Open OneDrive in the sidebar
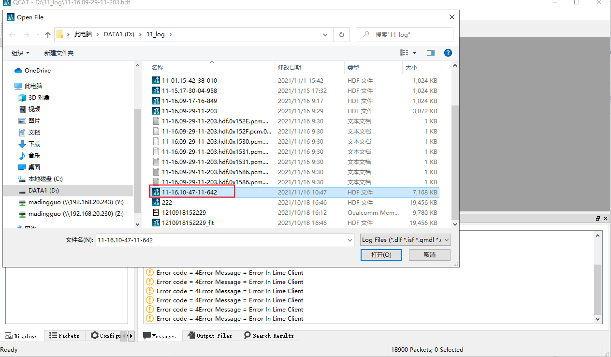 point(32,70)
